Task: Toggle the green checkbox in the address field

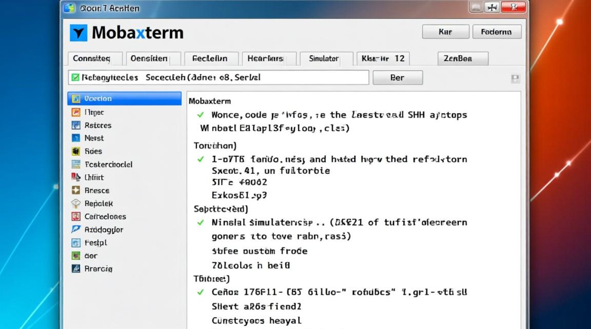Action: 75,78
